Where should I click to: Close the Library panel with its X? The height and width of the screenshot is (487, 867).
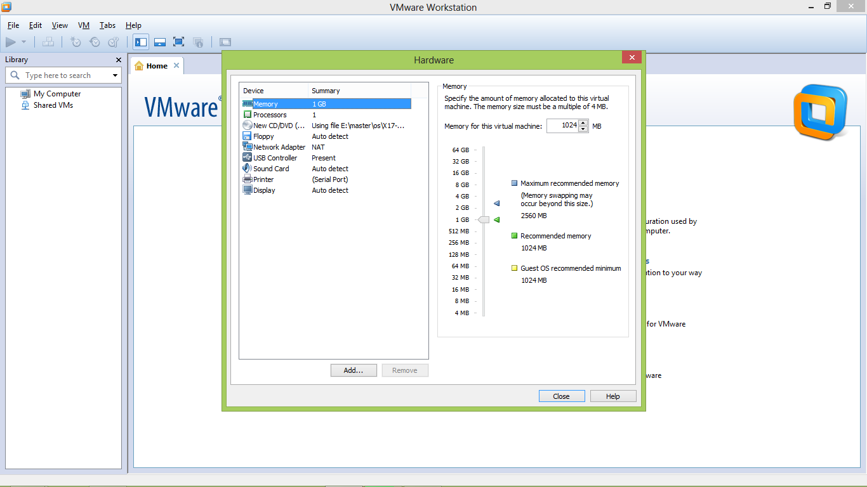pyautogui.click(x=118, y=60)
